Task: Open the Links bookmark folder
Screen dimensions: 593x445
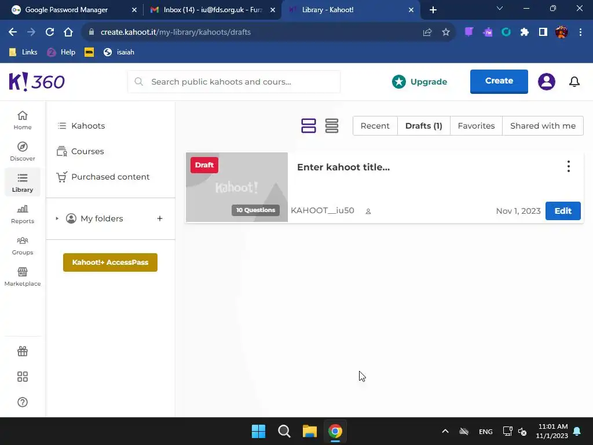Action: pyautogui.click(x=23, y=52)
